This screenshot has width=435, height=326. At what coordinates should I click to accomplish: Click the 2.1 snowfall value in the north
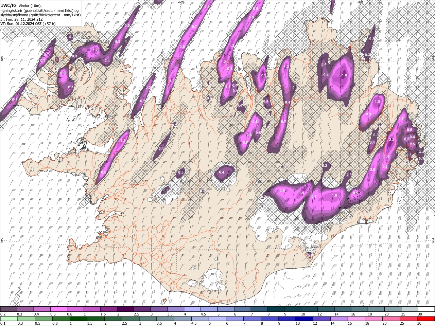(263, 75)
